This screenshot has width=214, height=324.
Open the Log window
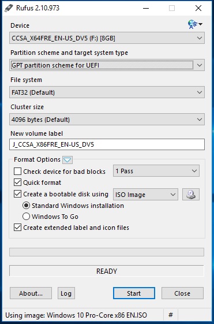[66, 293]
